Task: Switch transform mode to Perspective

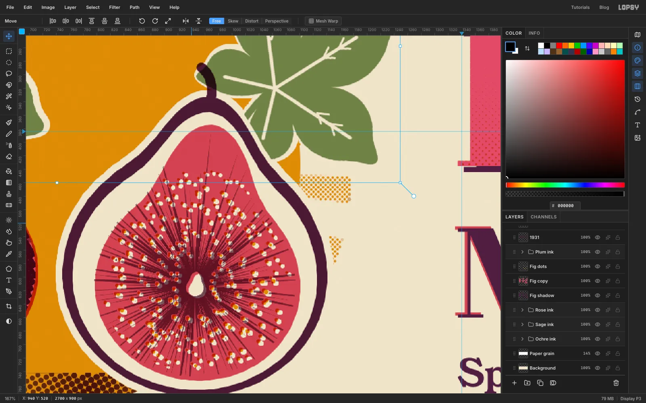Action: coord(277,21)
